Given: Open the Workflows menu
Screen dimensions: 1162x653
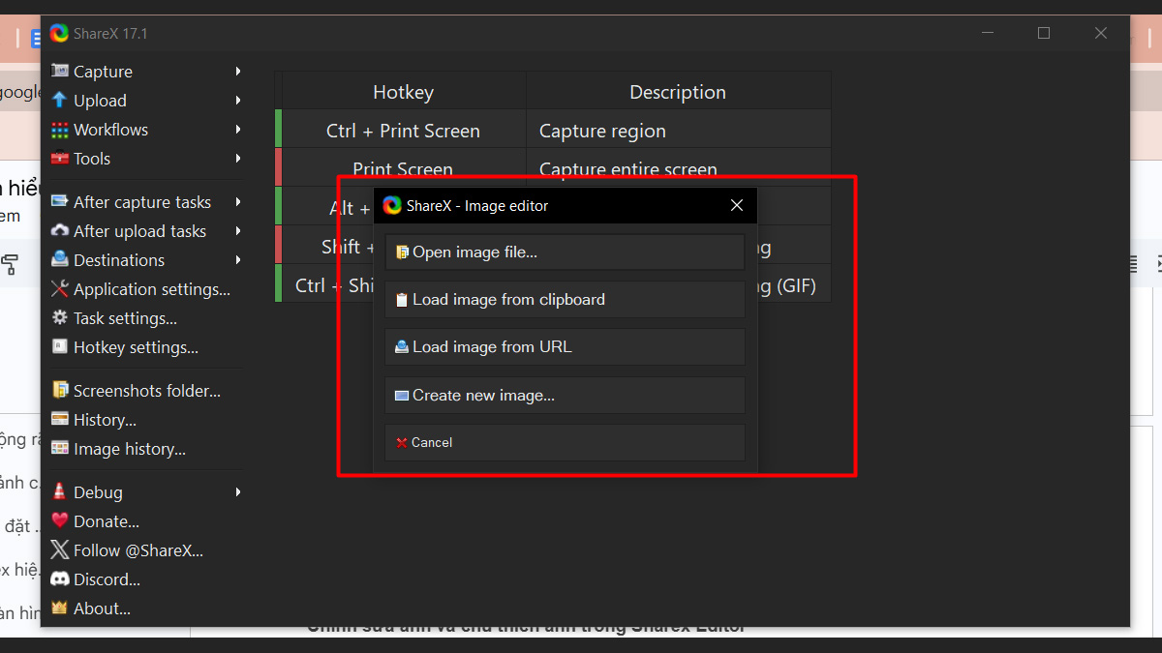Looking at the screenshot, I should 146,130.
